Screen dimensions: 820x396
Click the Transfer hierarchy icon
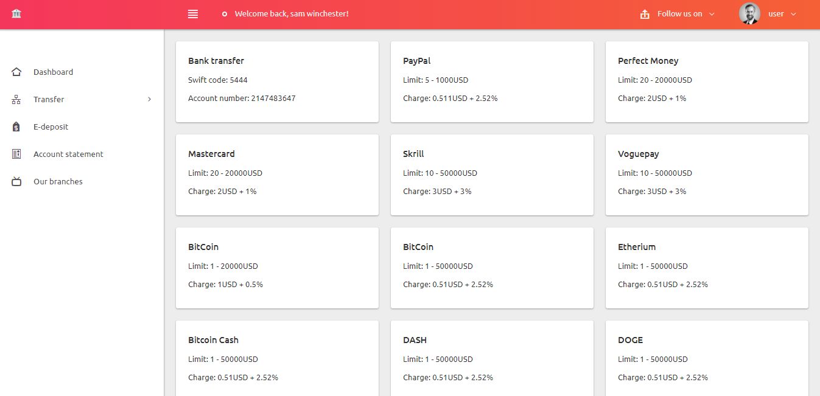pos(16,99)
